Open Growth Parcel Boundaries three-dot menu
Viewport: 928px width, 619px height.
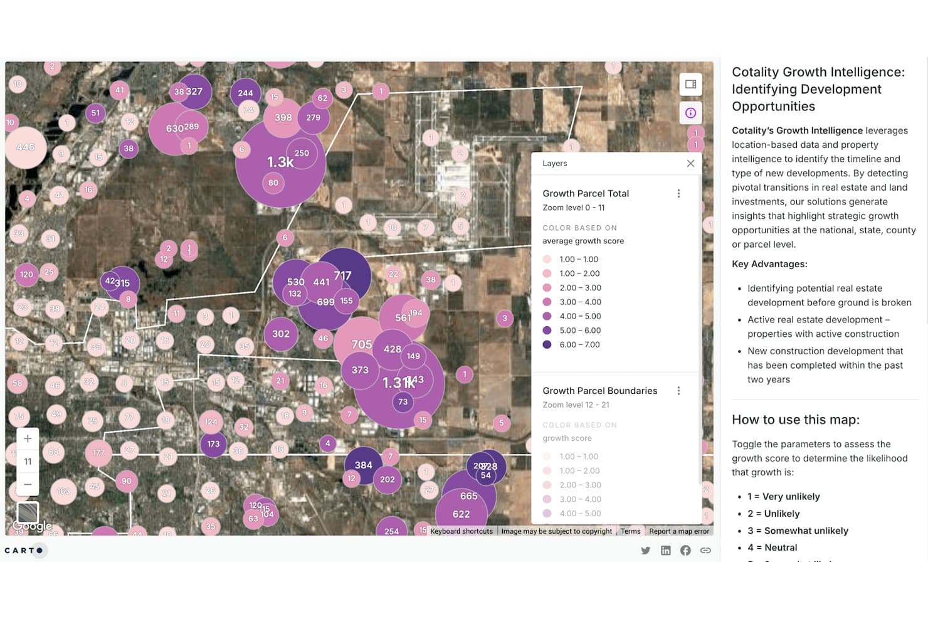(678, 391)
